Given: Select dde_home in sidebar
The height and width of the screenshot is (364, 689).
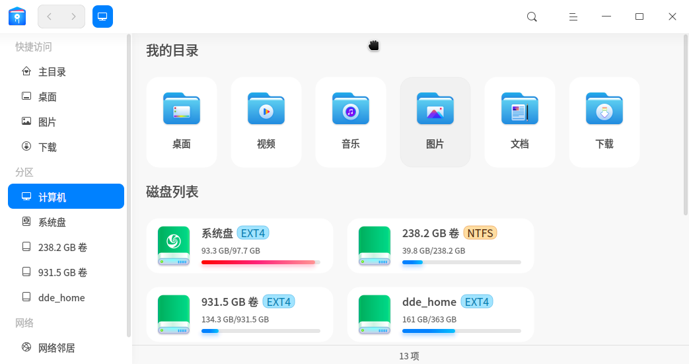Looking at the screenshot, I should [66, 297].
